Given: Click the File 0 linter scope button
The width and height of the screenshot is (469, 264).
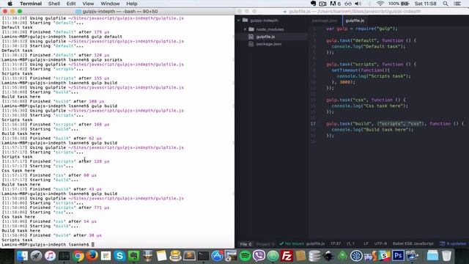Looking at the screenshot, I should (246, 244).
